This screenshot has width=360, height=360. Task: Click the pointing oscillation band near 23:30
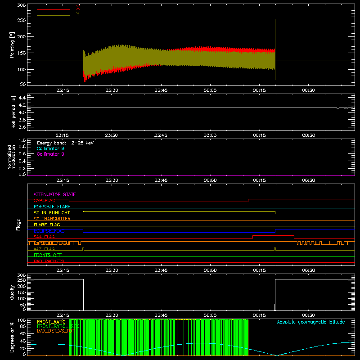(x=112, y=58)
